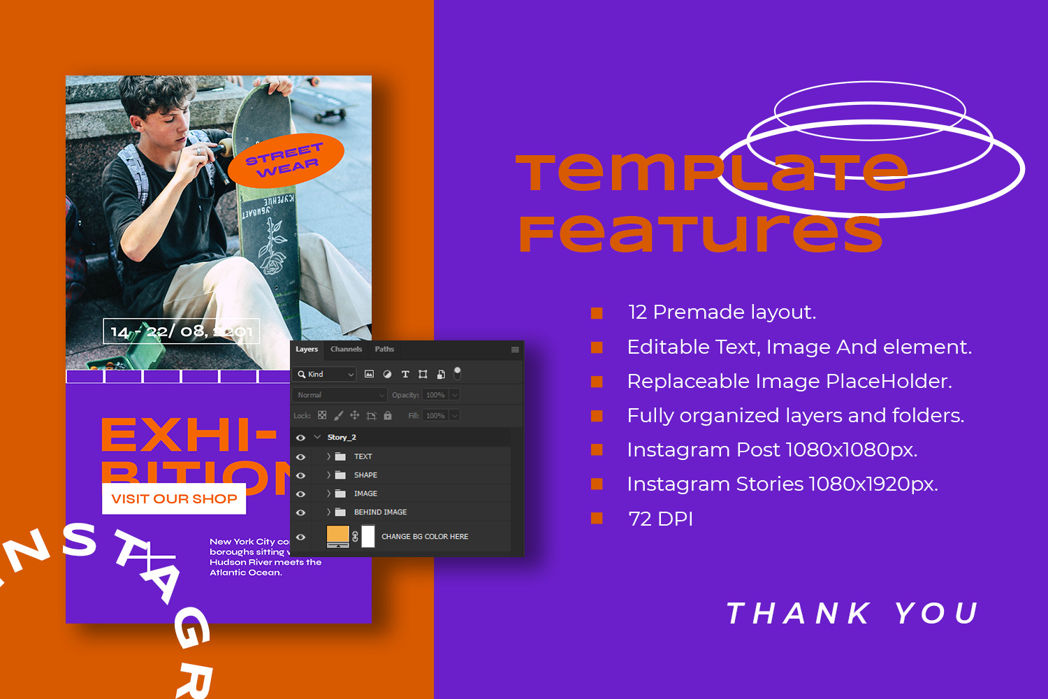
Task: Open the Kind filter dropdown
Action: [326, 374]
